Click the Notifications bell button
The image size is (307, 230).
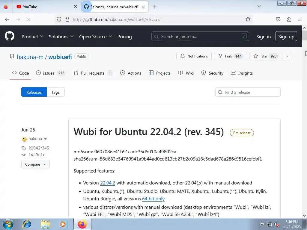coord(194,56)
